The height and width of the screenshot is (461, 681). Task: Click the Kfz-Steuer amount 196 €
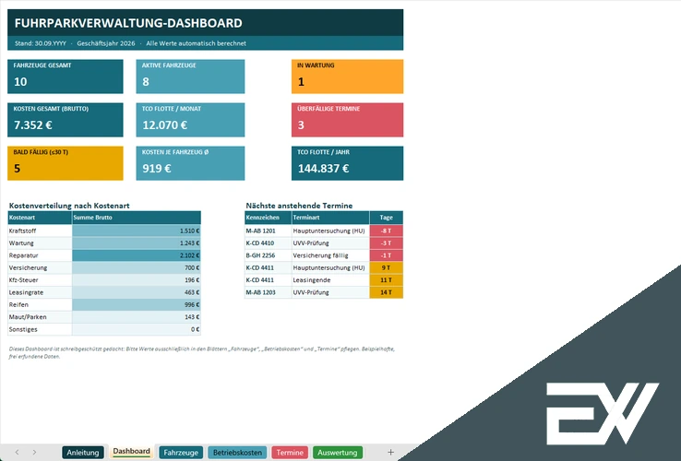(192, 280)
